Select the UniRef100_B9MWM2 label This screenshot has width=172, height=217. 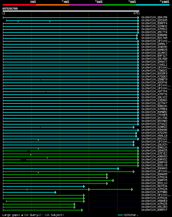(154, 112)
